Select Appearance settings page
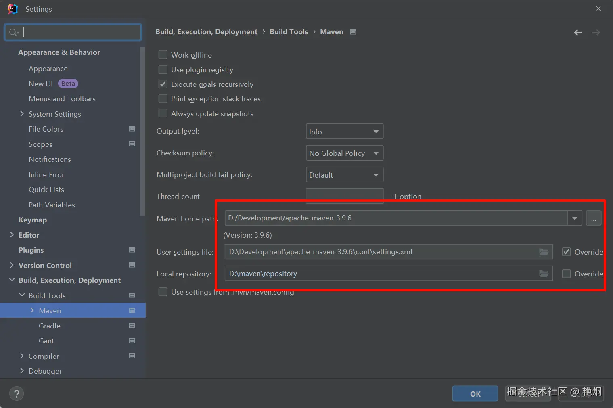 click(x=48, y=69)
